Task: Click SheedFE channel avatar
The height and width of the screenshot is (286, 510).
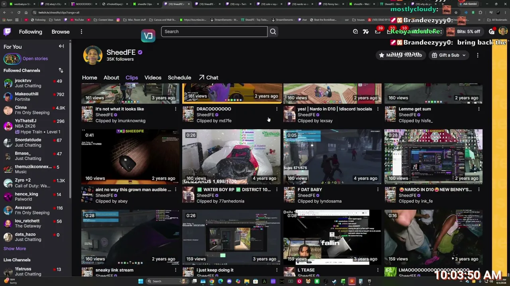Action: point(92,55)
